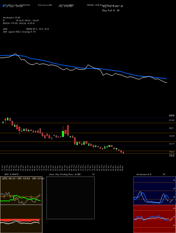Click the 'CL: 176.35' closing price label

[65, 7]
